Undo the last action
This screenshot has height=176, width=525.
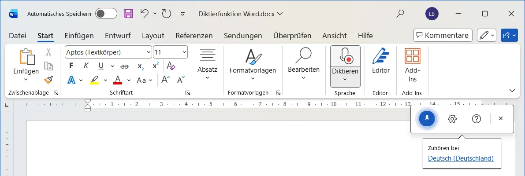(144, 13)
